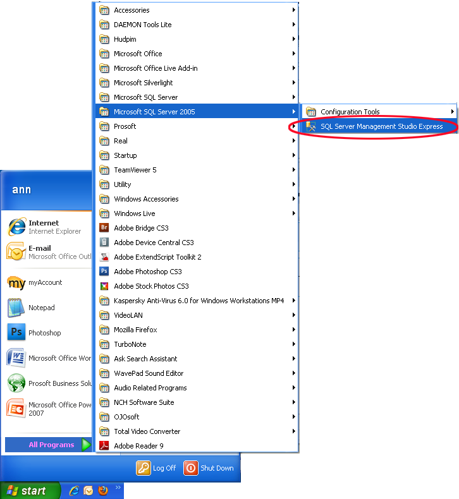Viewport: 459px width, 499px height.
Task: Expand the Mozilla Firefox program folder
Action: [135, 330]
